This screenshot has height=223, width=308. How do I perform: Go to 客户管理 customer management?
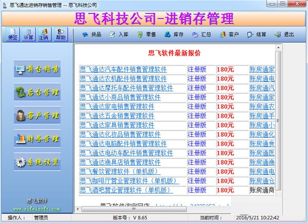tap(37, 116)
